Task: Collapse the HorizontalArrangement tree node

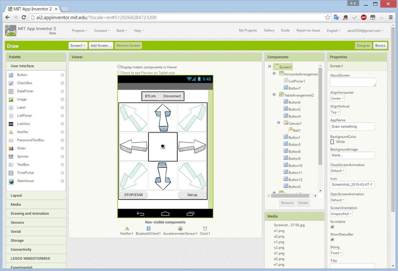Action: coord(274,73)
